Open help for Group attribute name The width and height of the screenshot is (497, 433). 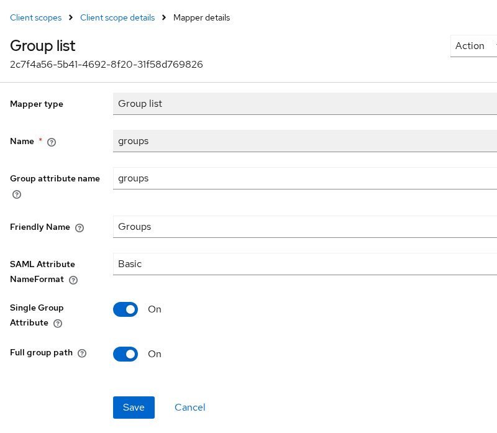point(17,194)
